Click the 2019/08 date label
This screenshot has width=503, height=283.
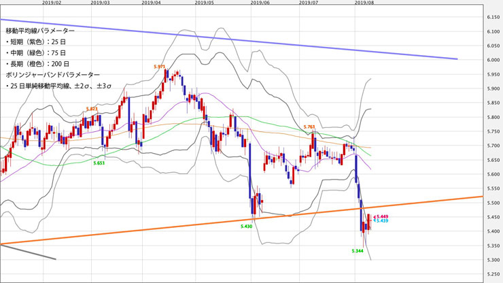click(x=364, y=2)
